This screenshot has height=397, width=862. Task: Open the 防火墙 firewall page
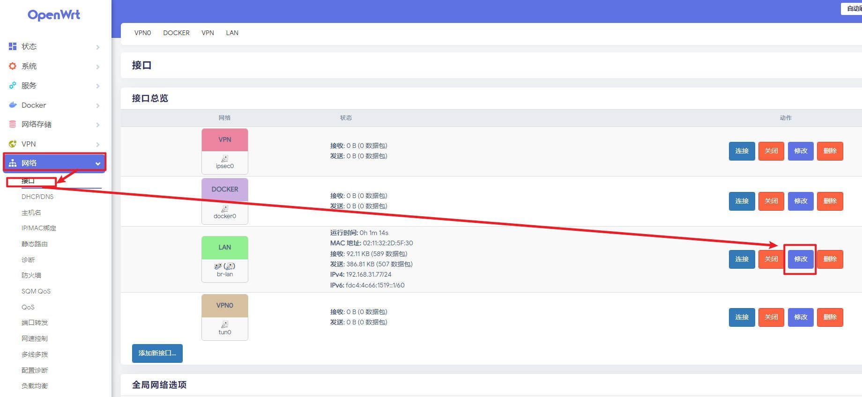tap(31, 275)
